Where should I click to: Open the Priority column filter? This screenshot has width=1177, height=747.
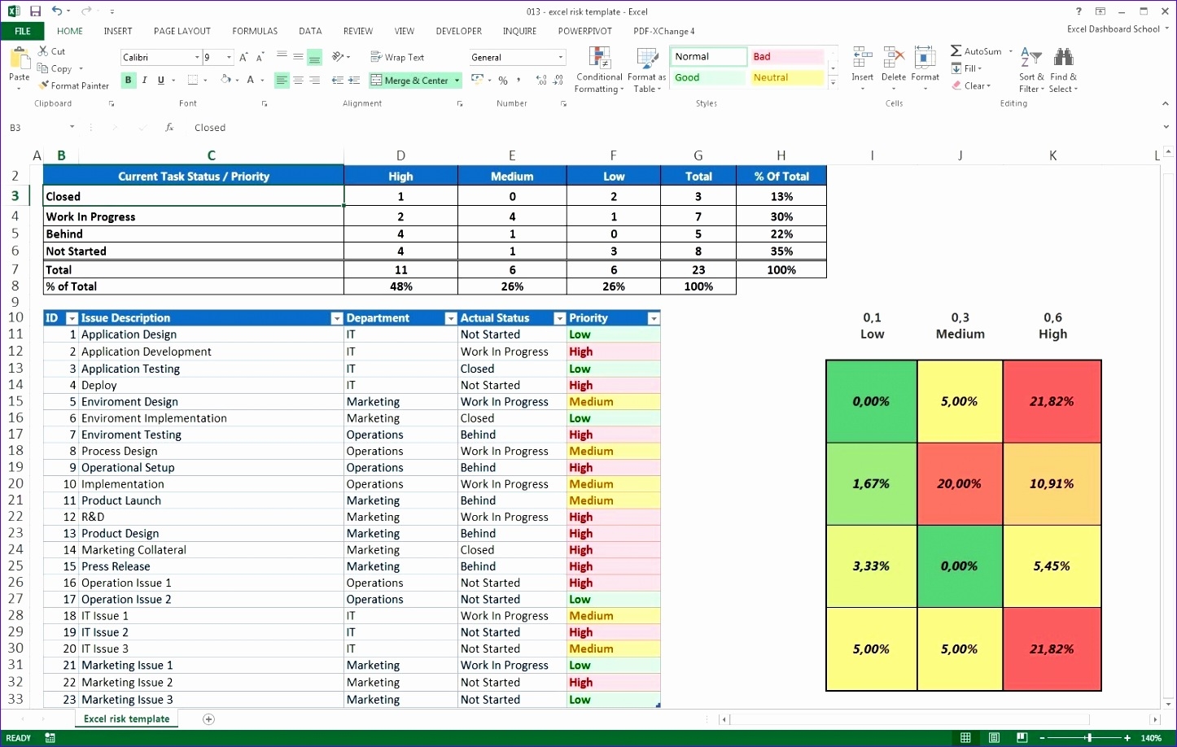[654, 318]
